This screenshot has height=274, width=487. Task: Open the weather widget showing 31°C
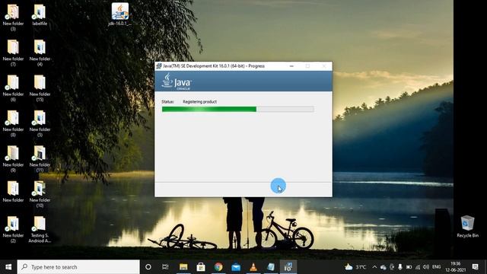click(x=355, y=267)
